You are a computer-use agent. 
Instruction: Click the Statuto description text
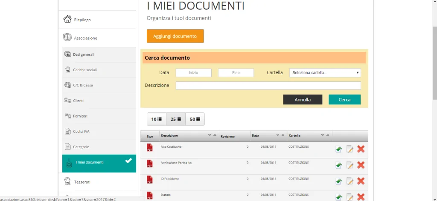166,195
